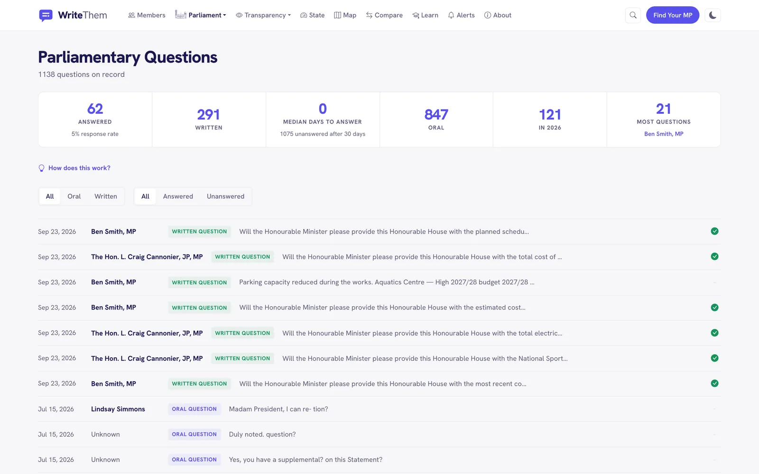Click answered checkmark on estimated cost question row

pos(714,308)
